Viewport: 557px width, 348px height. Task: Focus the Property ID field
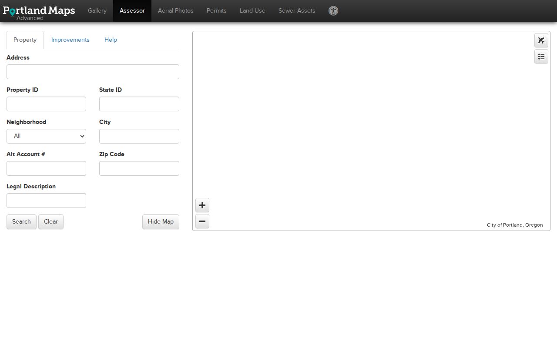coord(46,104)
